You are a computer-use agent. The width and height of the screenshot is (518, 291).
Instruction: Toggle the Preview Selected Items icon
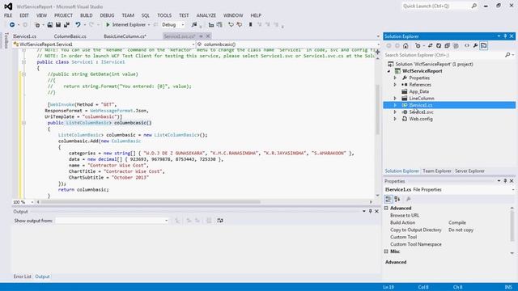[x=484, y=46]
